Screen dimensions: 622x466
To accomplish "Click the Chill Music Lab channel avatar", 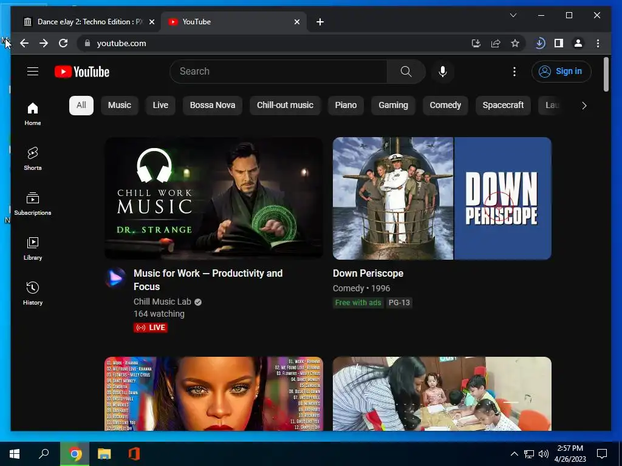I will tap(115, 277).
